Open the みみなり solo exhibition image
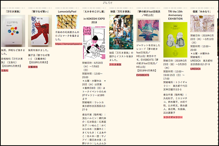Screen dimensions: 219x146 point(201,23)
